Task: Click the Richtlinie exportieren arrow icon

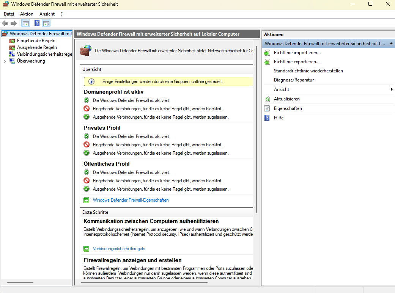Action: click(x=267, y=62)
